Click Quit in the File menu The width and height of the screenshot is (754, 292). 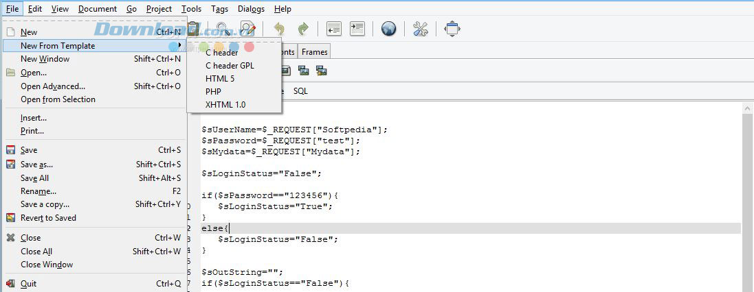[29, 284]
